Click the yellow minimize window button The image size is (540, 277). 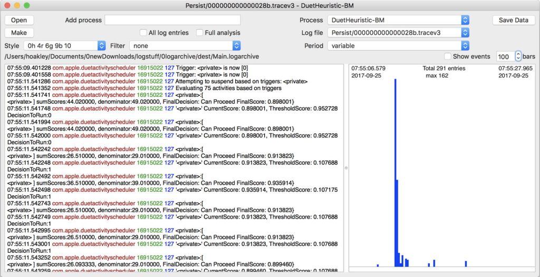[x=17, y=5]
